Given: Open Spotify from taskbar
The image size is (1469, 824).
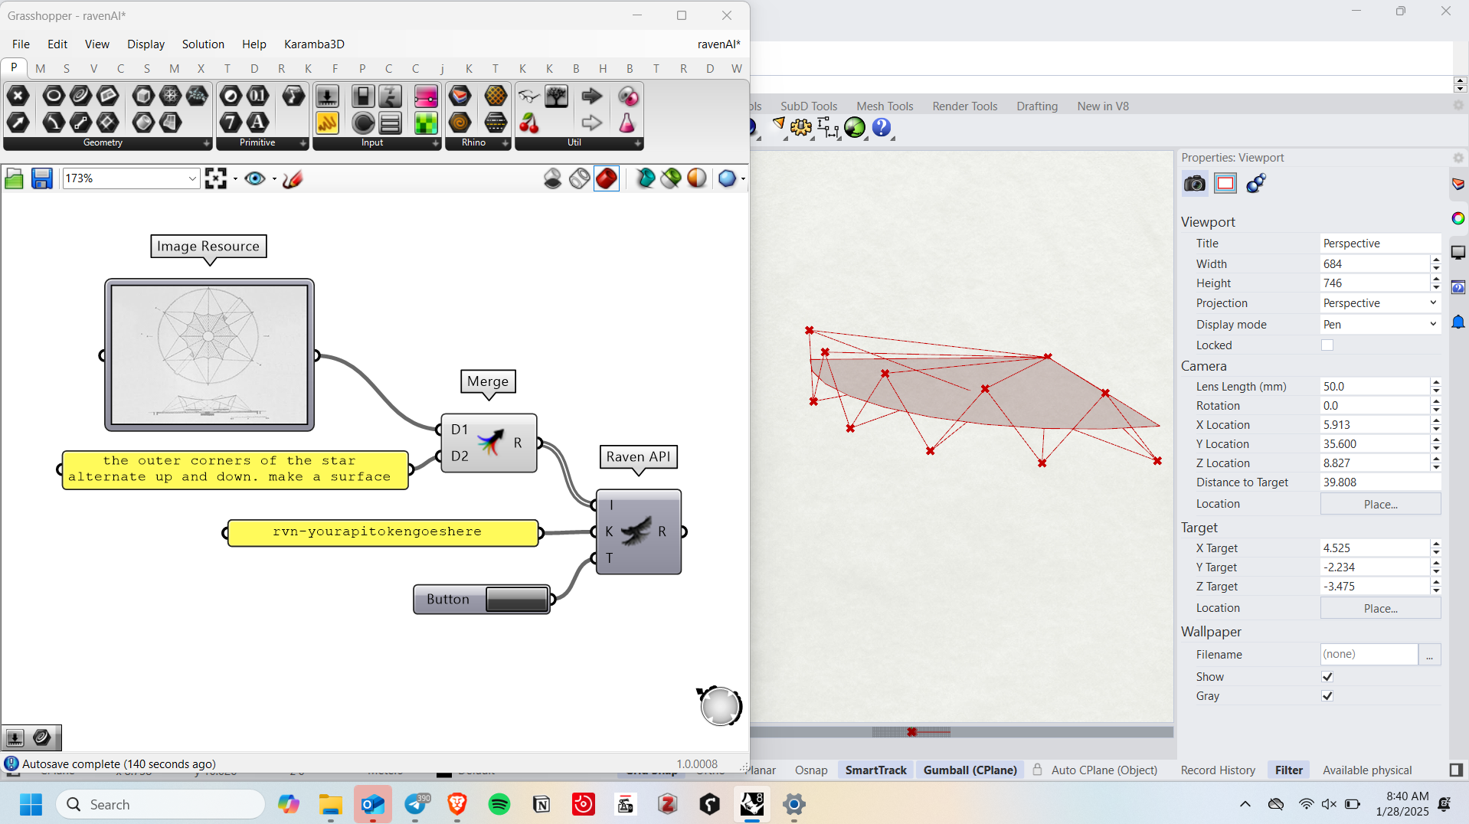Looking at the screenshot, I should coord(499,804).
